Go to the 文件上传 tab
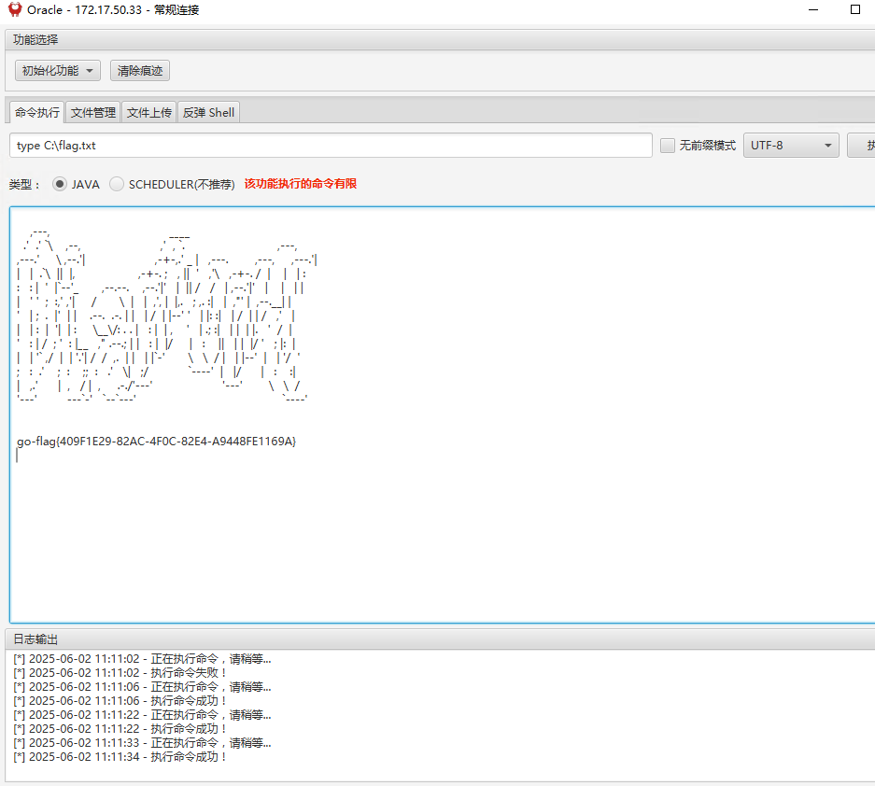 tap(149, 112)
